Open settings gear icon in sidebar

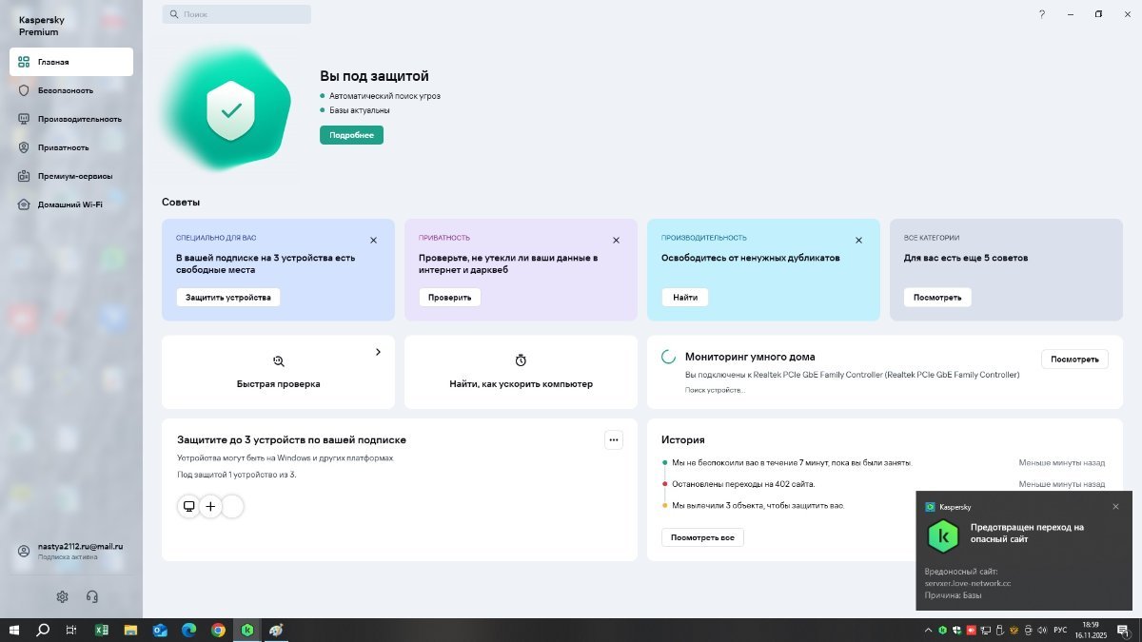(62, 596)
